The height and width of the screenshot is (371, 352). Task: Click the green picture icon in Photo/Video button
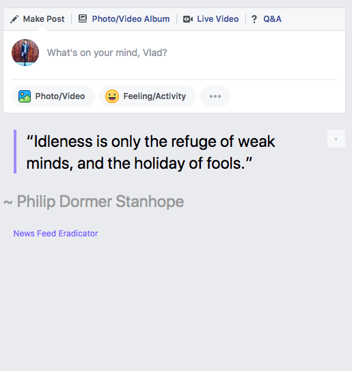pos(25,96)
